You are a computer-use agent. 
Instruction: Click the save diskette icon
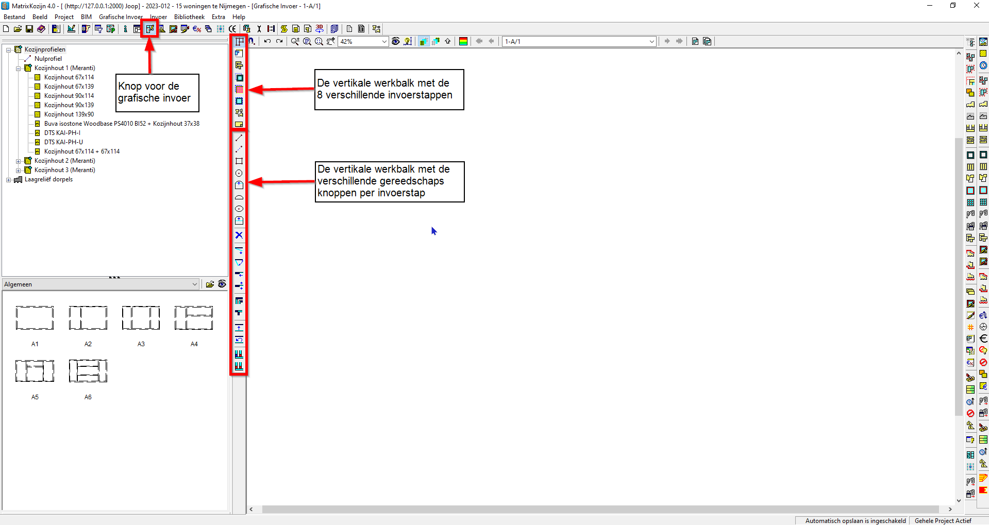click(x=29, y=29)
